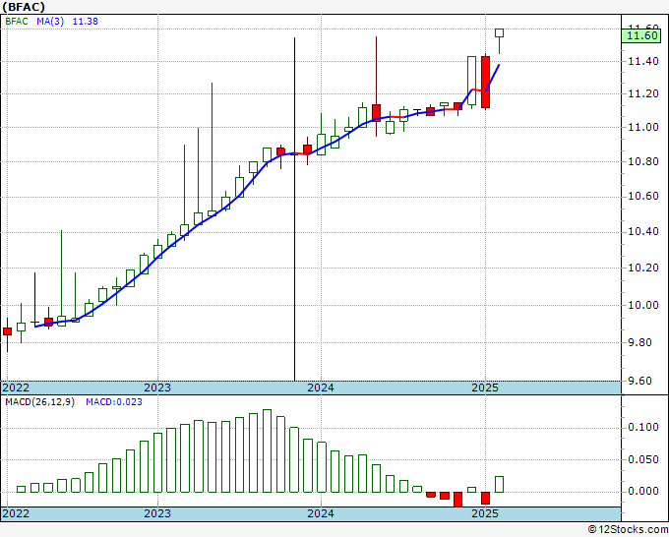Click the 9.60 price axis label
Screen dimensions: 669x537
[641, 381]
